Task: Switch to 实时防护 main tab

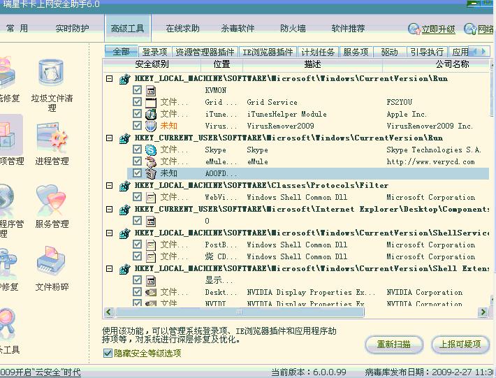Action: tap(72, 29)
